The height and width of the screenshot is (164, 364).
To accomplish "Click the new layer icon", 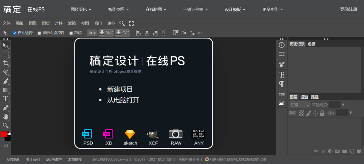I will (x=352, y=151).
